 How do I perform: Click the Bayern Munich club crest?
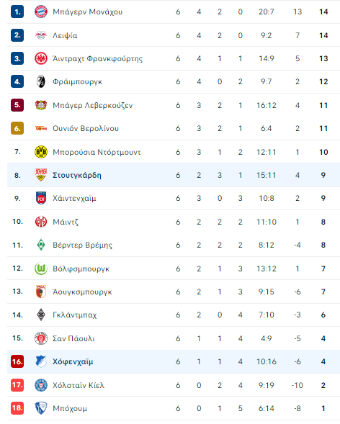tap(41, 12)
